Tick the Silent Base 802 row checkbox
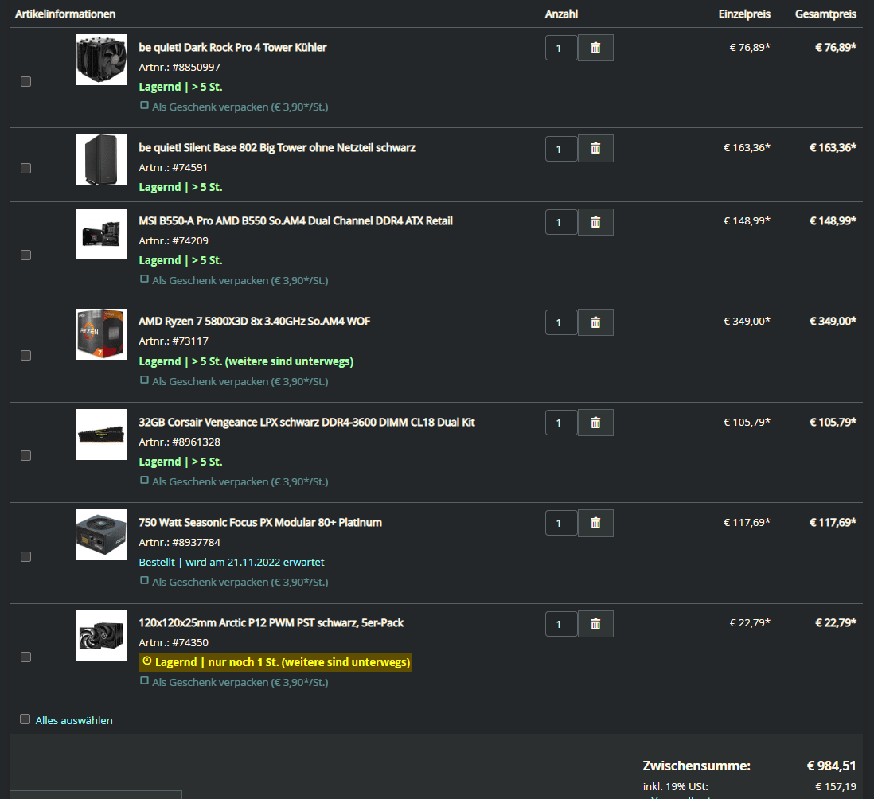This screenshot has width=874, height=799. pyautogui.click(x=25, y=168)
